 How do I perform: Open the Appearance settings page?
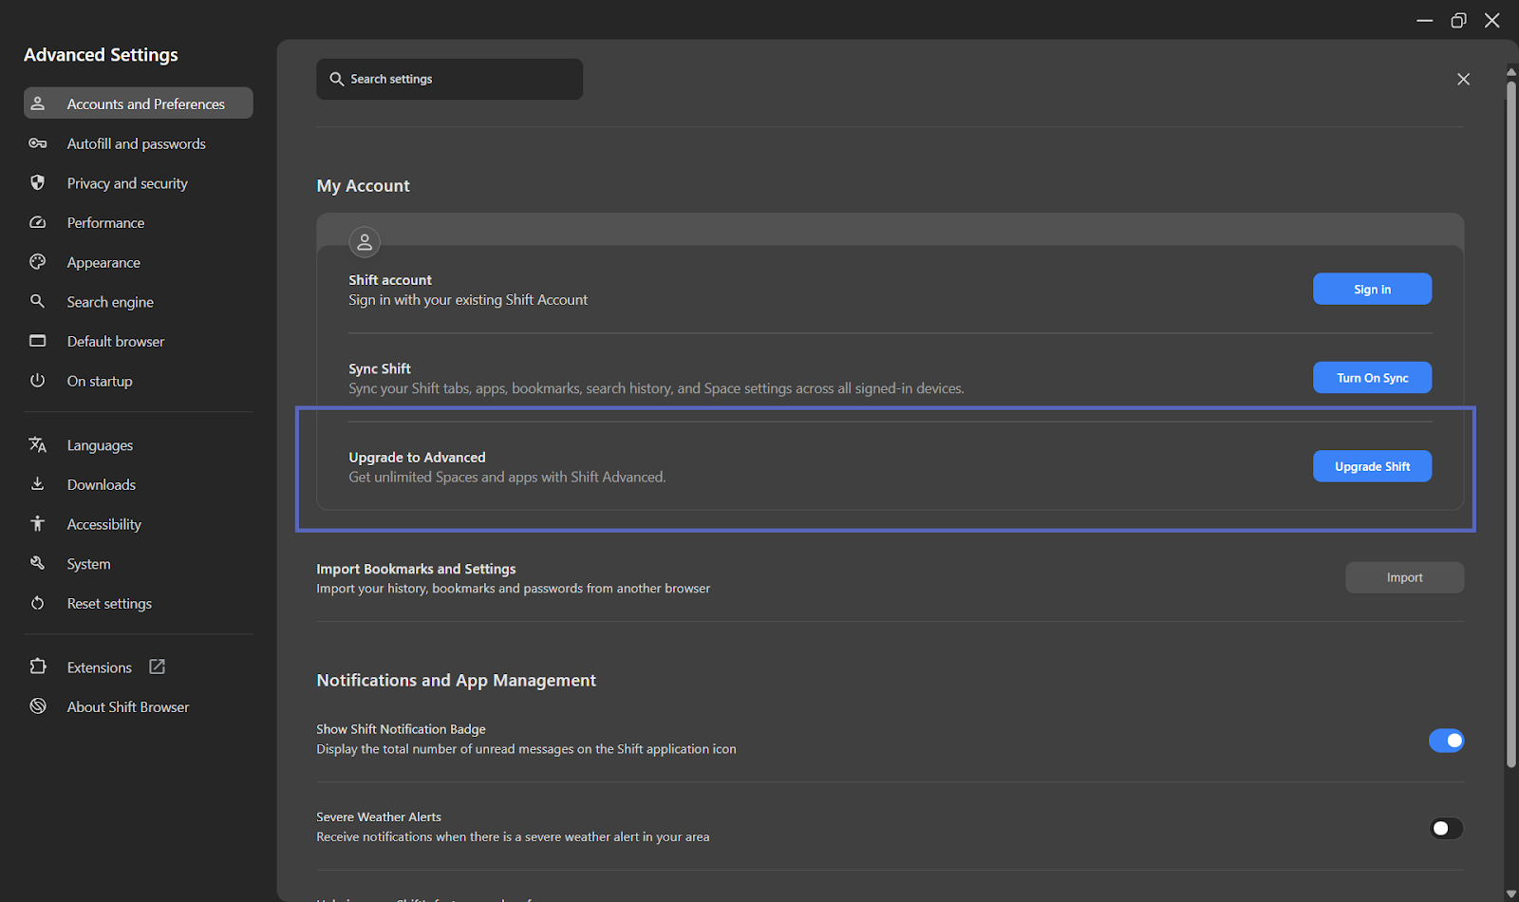[139, 262]
